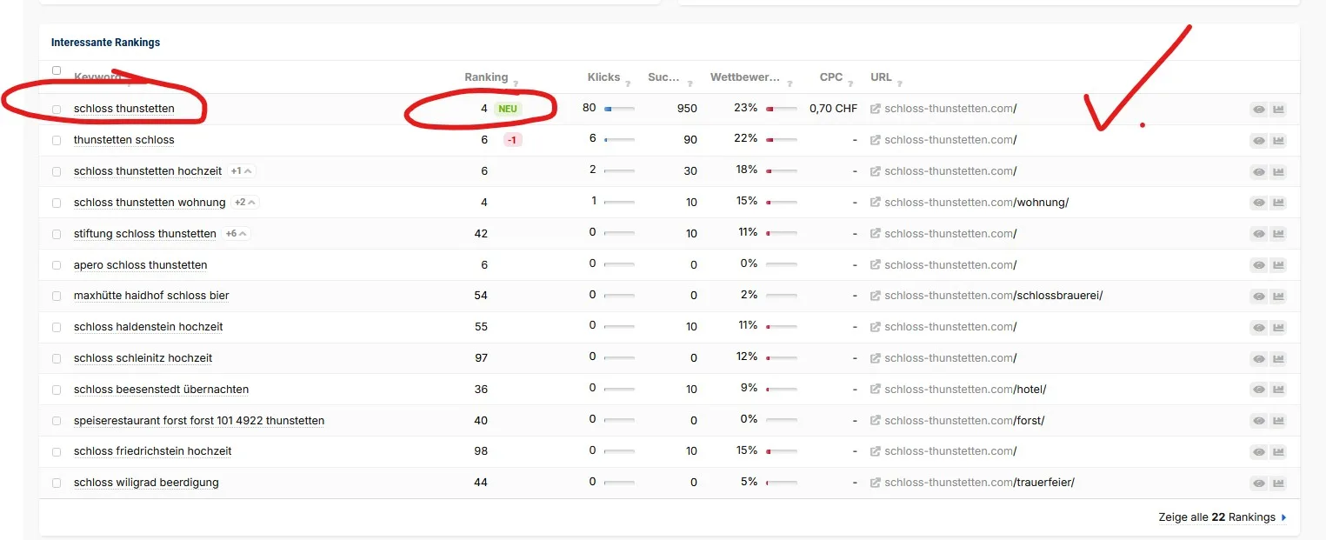The width and height of the screenshot is (1326, 540).
Task: Expand the +1 toggle next to 'schloss thunstetten hochzeit'
Action: [243, 171]
